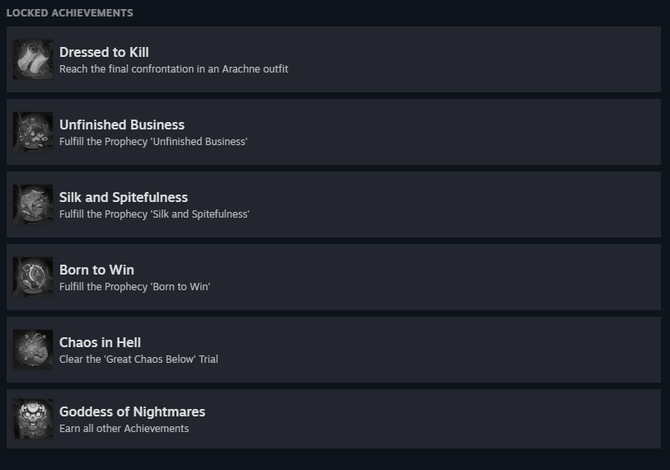Click the 'Goddess of Nightmares' title
Viewport: 670px width, 470px height.
click(x=132, y=411)
